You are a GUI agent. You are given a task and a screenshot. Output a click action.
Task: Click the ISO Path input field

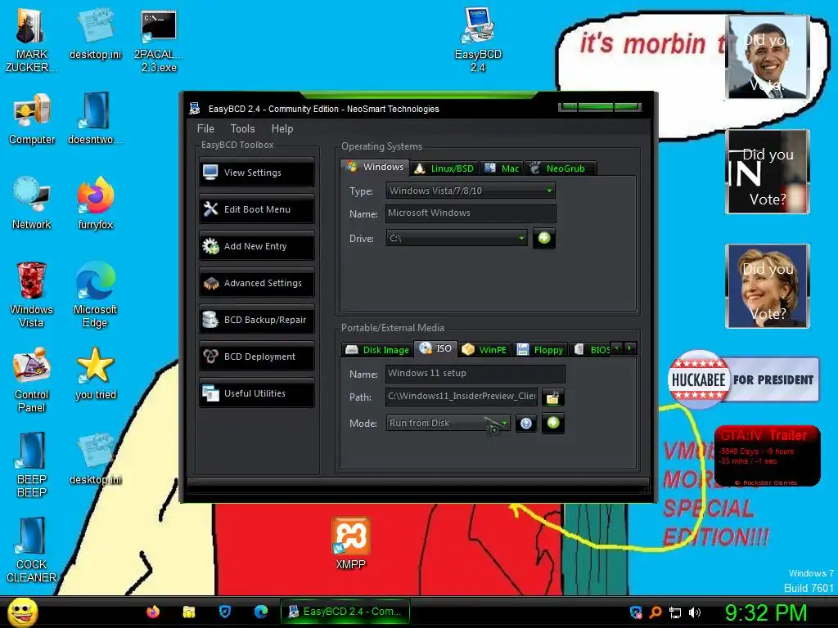click(x=462, y=397)
